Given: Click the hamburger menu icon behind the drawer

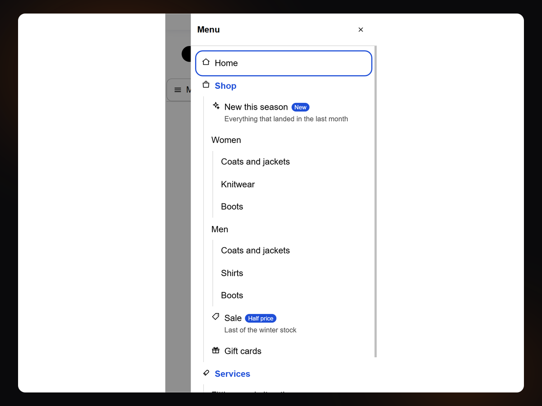Looking at the screenshot, I should click(178, 90).
